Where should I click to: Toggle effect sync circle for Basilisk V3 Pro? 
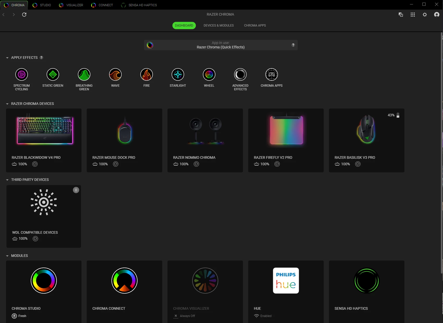(358, 164)
